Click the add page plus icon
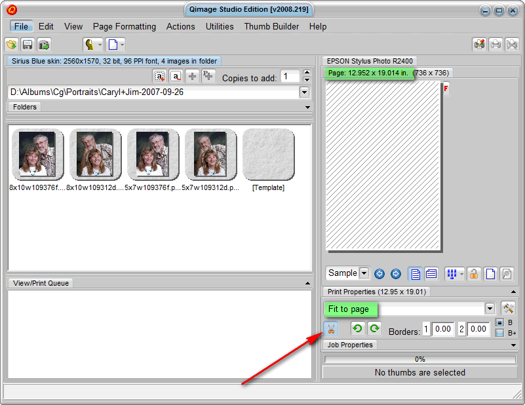Viewport: 525px width, 405px height. [208, 76]
